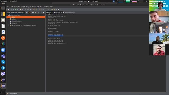Toggle Link with Editor in Package Explorer
Screen dimensions: 169x95
[29, 13]
